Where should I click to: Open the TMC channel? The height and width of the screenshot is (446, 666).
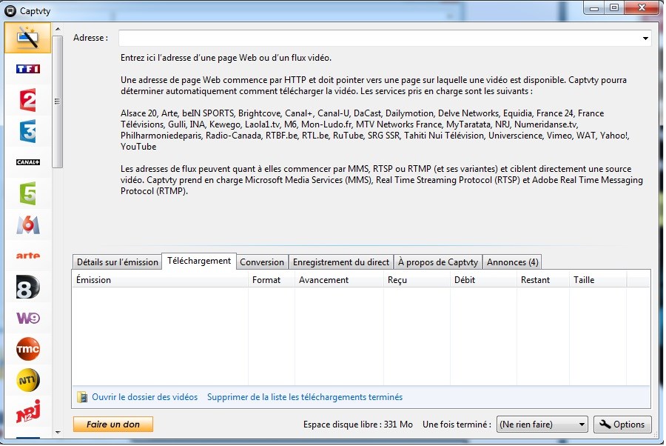[27, 349]
